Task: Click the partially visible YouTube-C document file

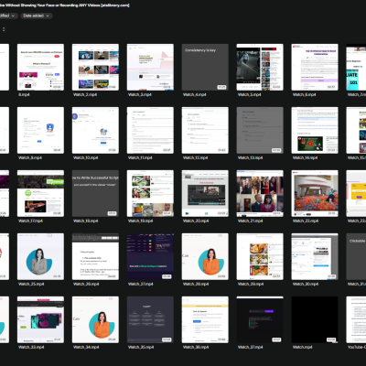Action: tap(356, 319)
